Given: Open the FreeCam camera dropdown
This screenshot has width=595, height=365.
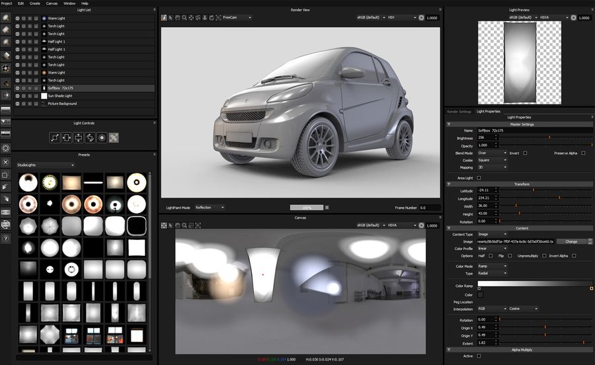Looking at the screenshot, I should pyautogui.click(x=237, y=17).
